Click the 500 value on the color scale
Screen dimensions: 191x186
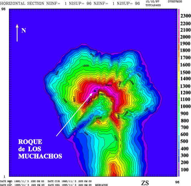click(185, 141)
